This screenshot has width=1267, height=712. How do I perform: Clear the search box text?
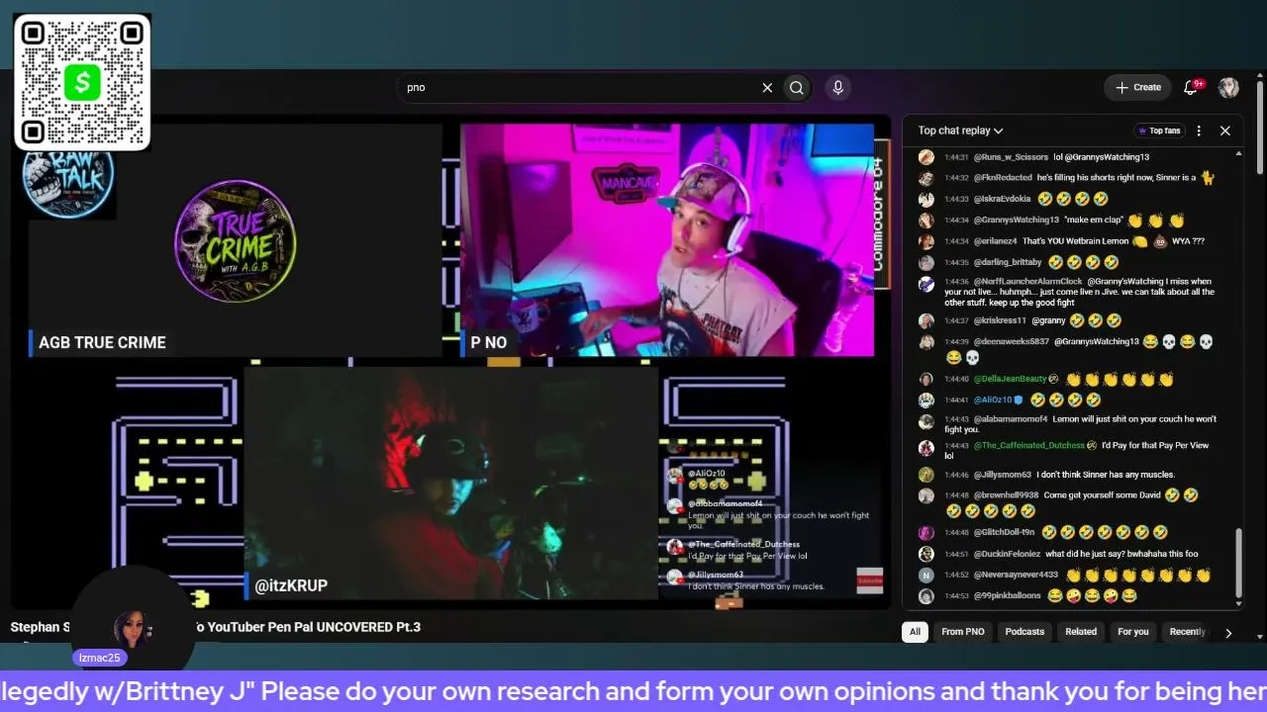click(x=767, y=87)
